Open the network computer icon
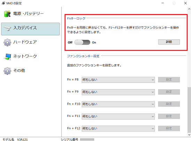 [7, 57]
